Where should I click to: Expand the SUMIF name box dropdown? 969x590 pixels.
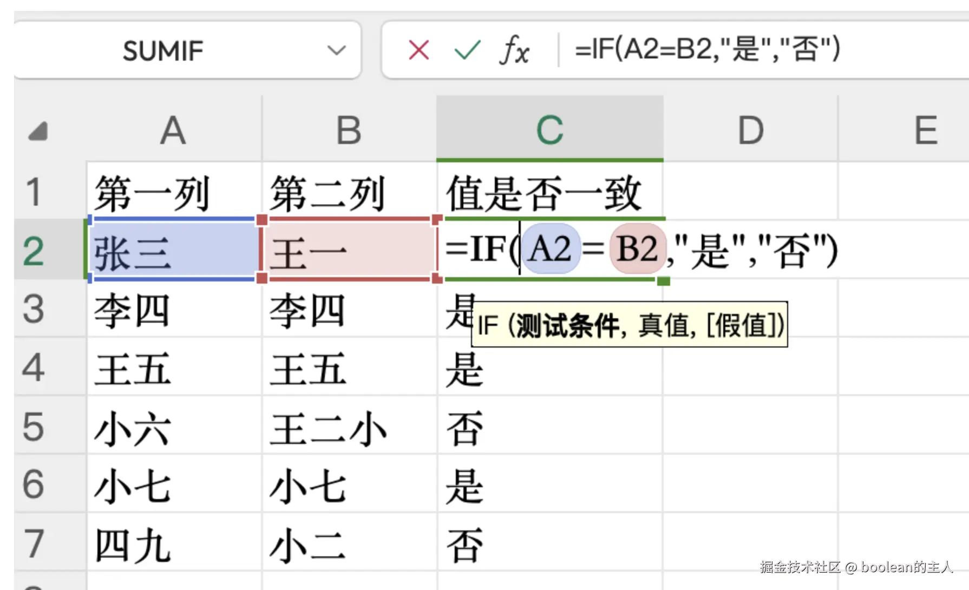[x=336, y=50]
